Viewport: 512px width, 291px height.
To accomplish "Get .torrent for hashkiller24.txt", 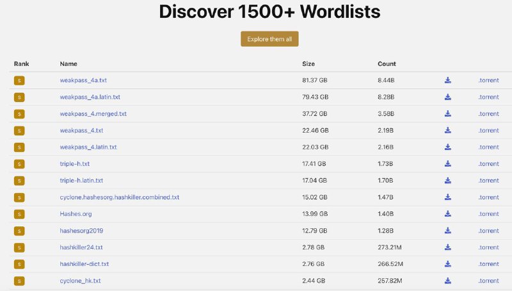I will [x=488, y=247].
